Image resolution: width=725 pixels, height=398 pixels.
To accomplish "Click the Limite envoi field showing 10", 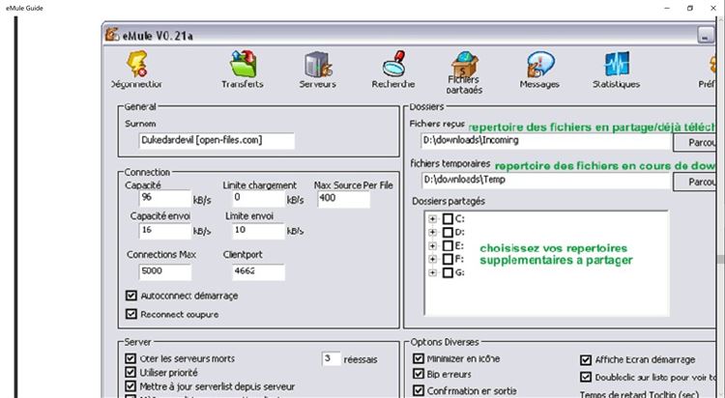I will tap(258, 231).
